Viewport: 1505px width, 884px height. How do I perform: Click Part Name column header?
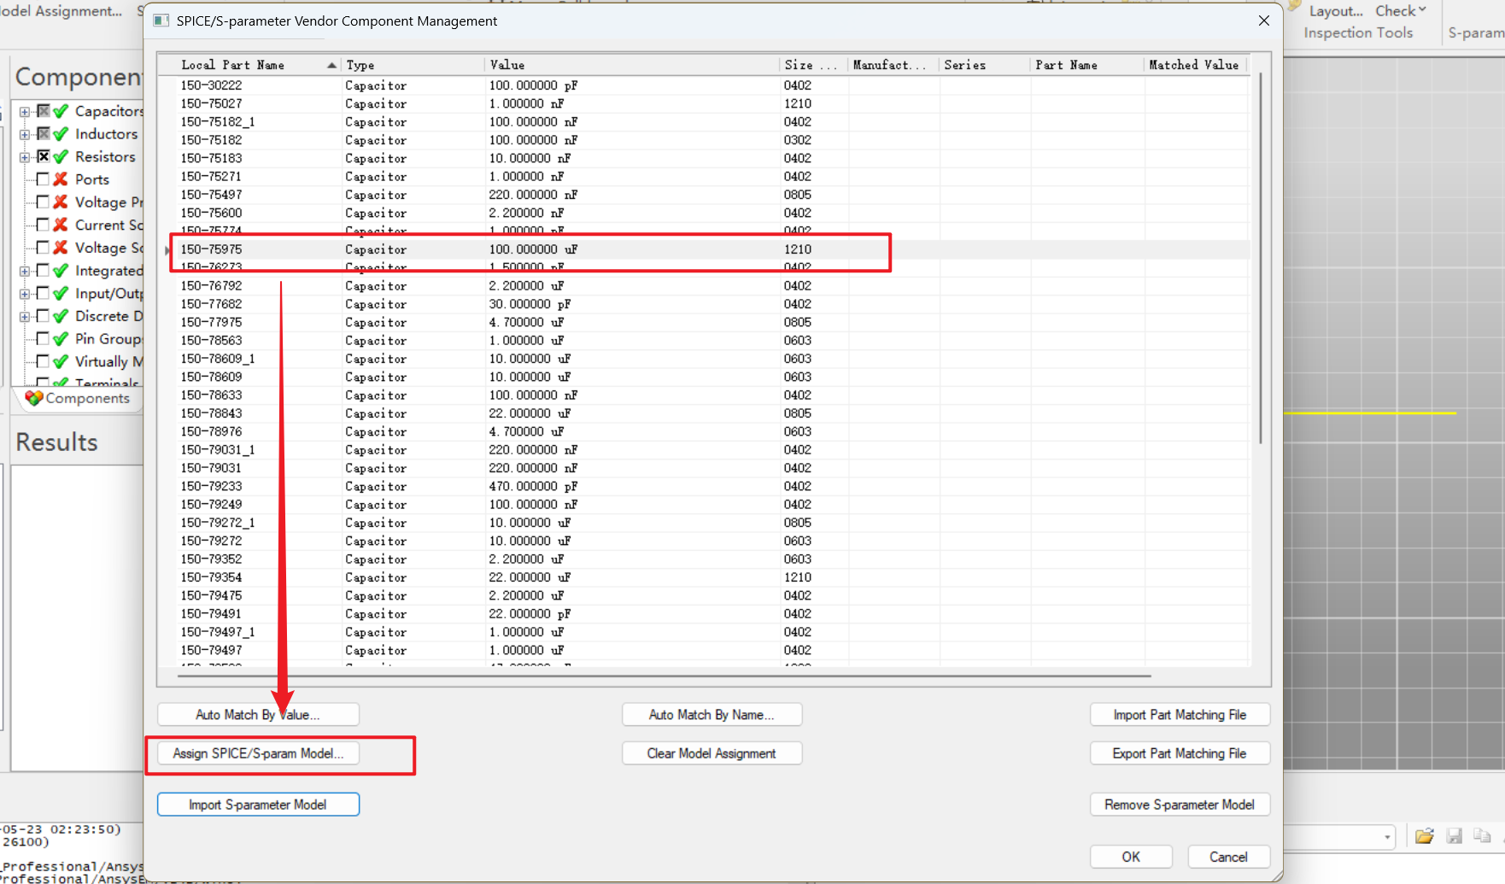click(1086, 65)
